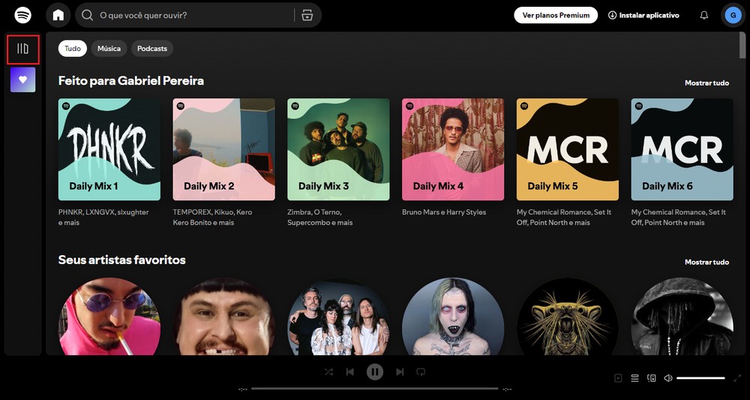Open the Seus artistas favoritos heading
750x400 pixels.
click(x=122, y=260)
